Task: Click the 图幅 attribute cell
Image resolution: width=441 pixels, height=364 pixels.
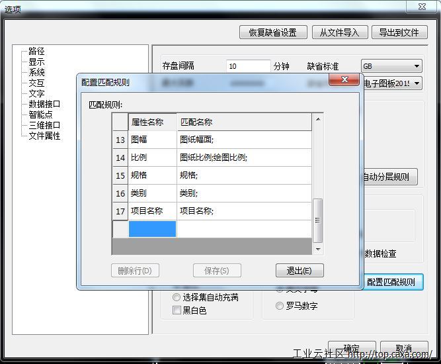Action: 153,140
